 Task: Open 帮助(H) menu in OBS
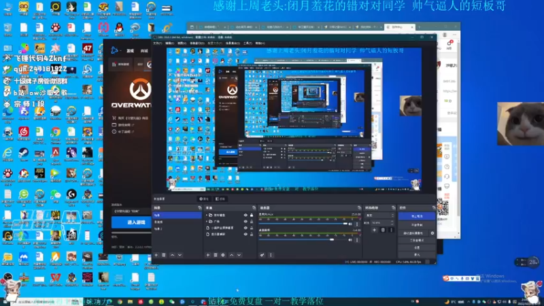tap(260, 44)
